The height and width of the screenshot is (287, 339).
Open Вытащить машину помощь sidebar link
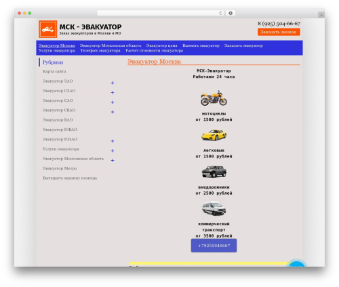click(x=70, y=178)
